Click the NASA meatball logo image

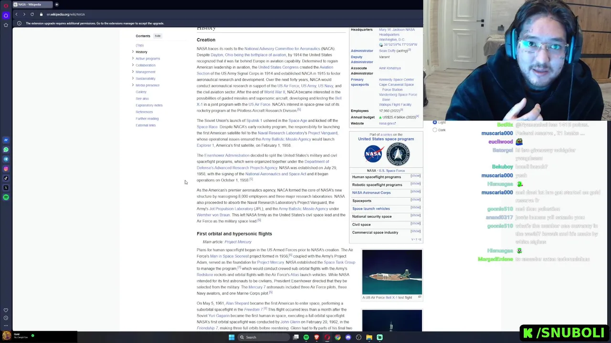373,154
